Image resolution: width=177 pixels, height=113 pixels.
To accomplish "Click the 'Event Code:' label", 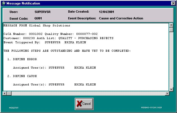I will [19, 19].
